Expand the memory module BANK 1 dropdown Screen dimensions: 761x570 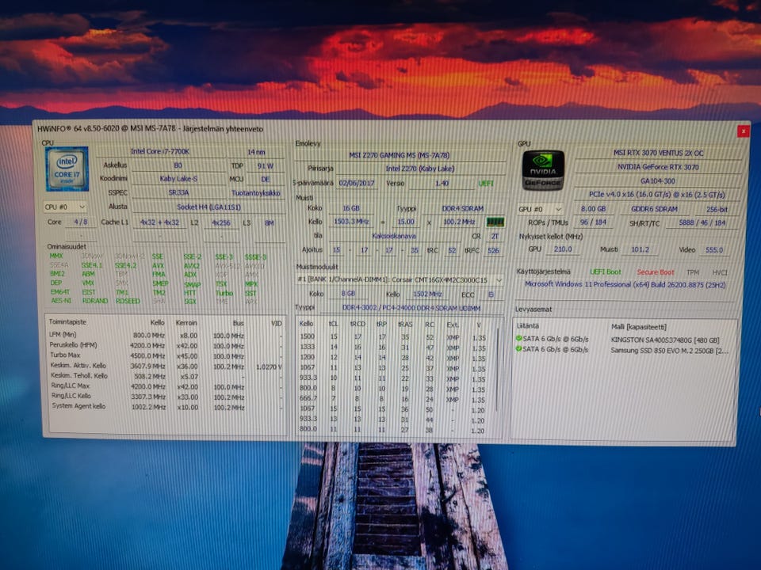tap(400, 279)
